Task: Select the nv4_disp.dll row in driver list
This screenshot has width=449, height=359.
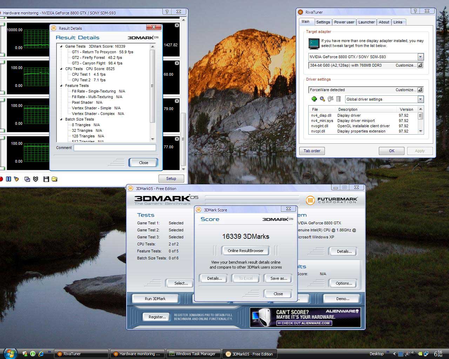Action: point(363,115)
